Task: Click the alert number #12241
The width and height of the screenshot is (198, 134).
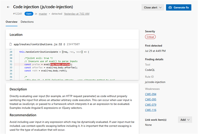Action: [17, 14]
